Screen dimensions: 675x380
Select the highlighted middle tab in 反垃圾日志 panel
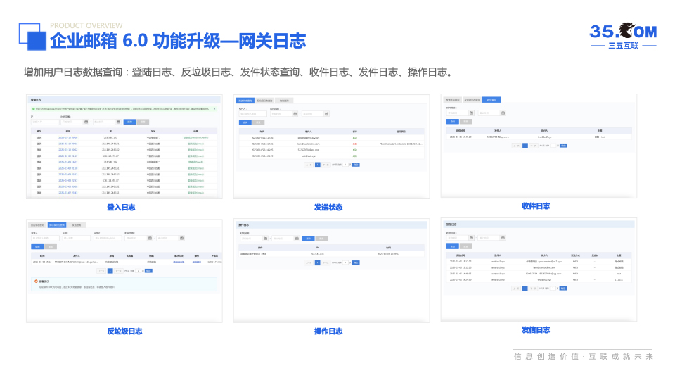click(58, 224)
